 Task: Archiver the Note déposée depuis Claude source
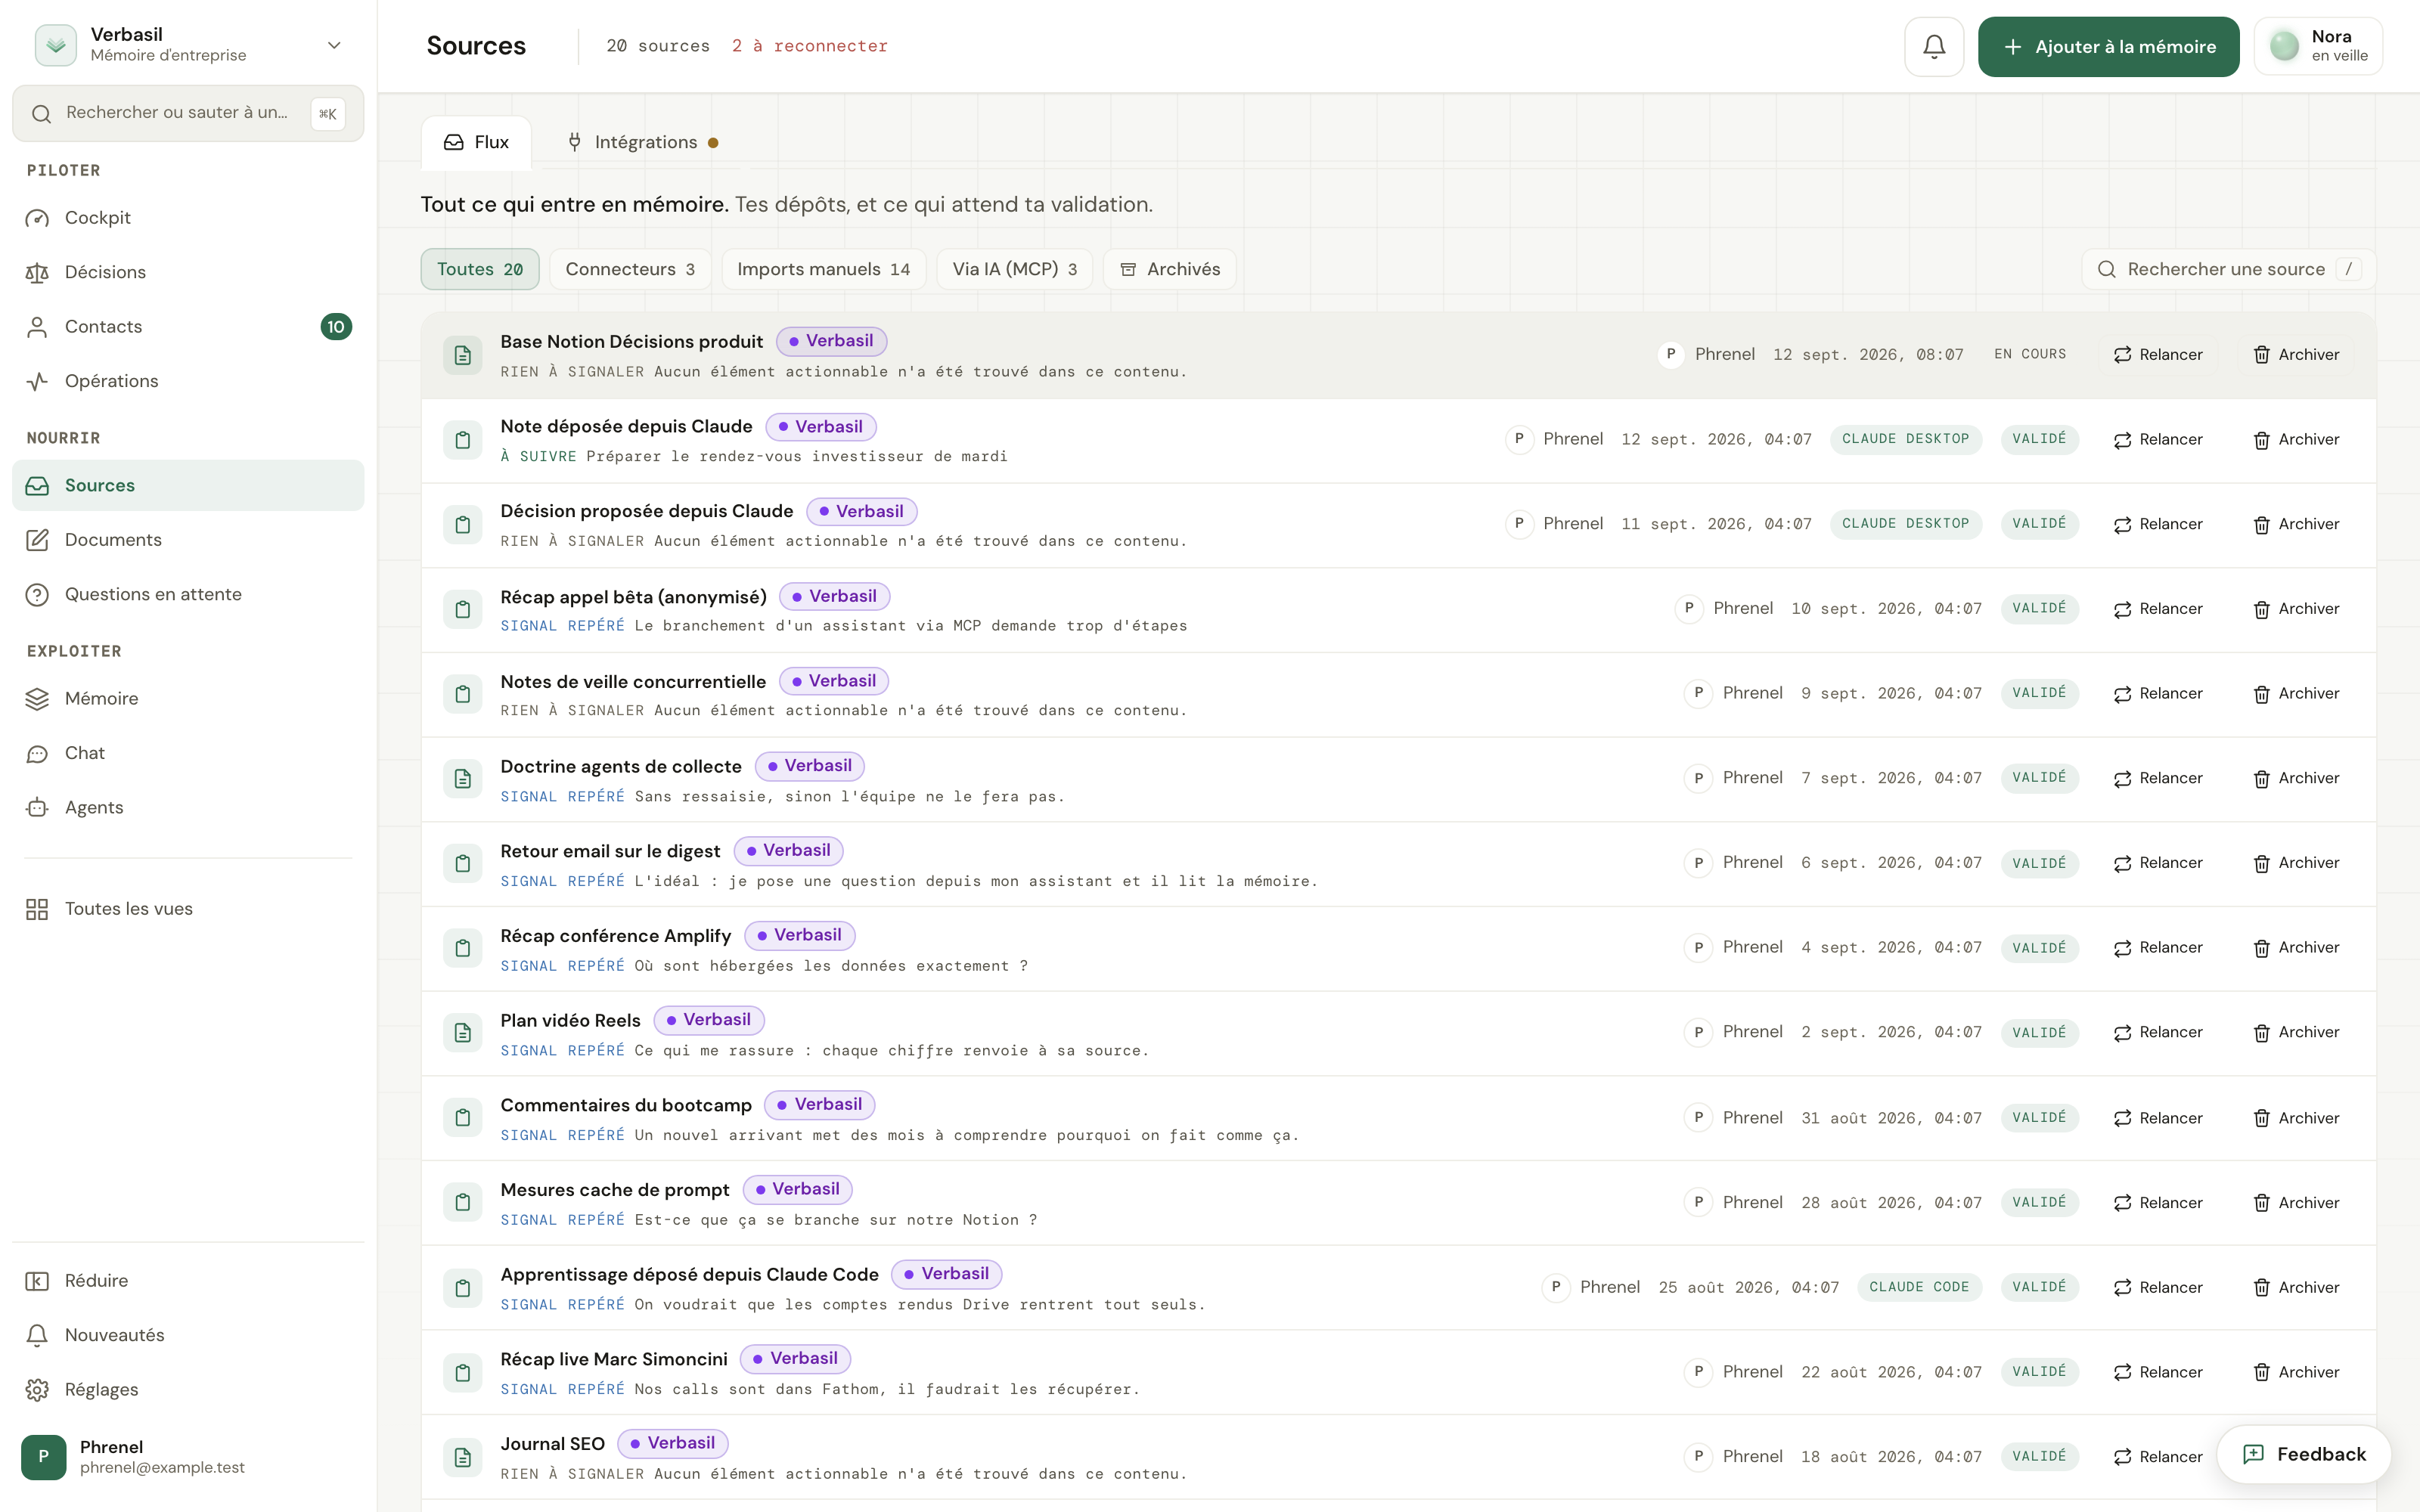2296,439
